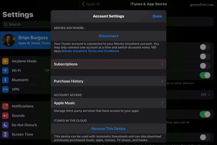
Task: Open Apple Music access via its chevron
Action: pos(162,103)
